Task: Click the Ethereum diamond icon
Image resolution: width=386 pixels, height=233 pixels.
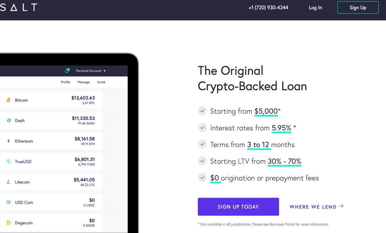Action: pos(9,141)
